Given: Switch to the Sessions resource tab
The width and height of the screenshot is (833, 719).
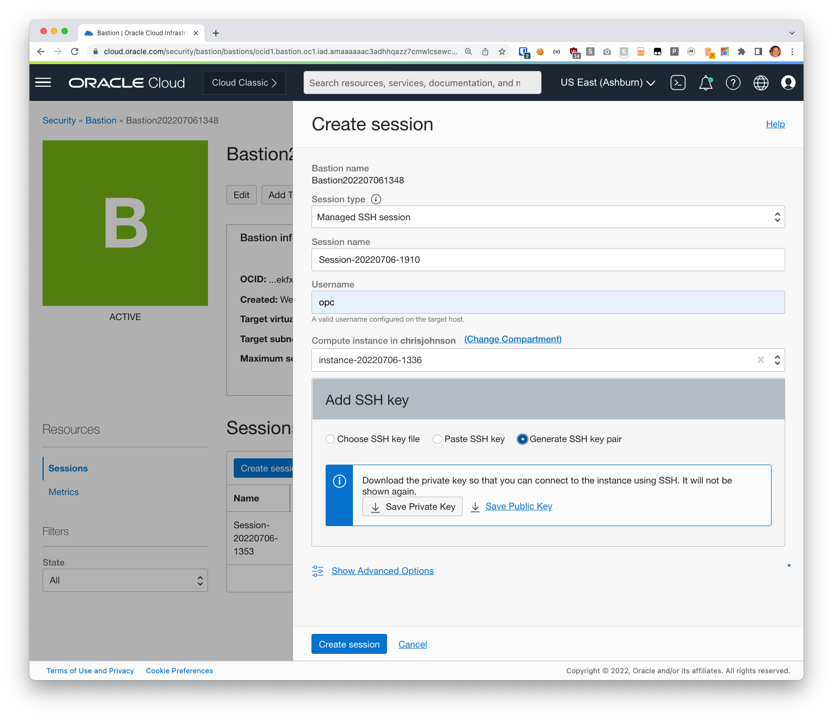Looking at the screenshot, I should [68, 468].
